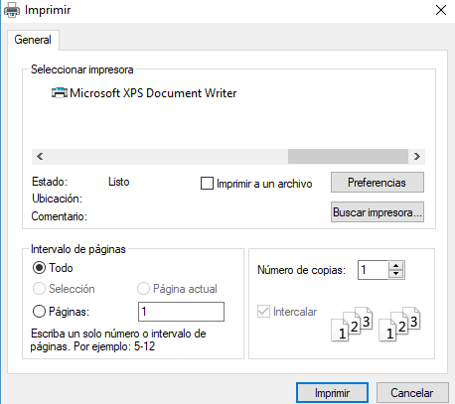Select the Páginas radio button
Viewport: 455px width, 404px height.
click(x=39, y=312)
